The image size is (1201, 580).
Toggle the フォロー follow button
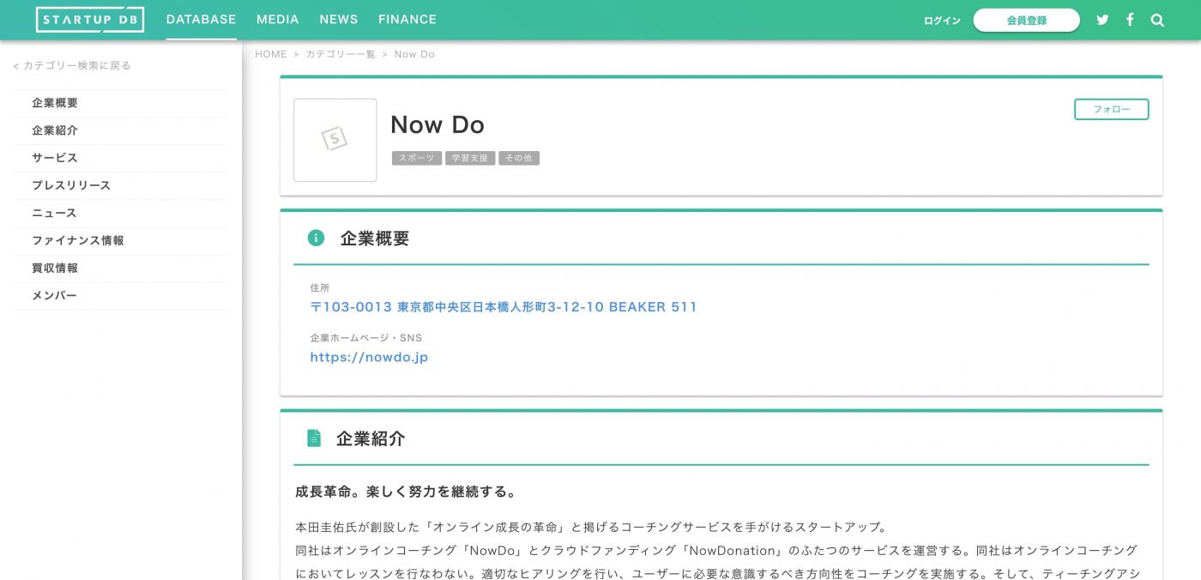pyautogui.click(x=1111, y=109)
